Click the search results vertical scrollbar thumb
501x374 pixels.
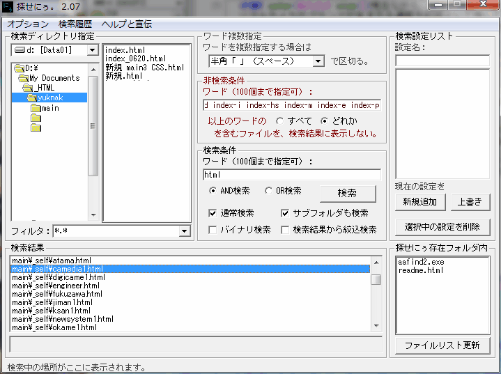[376, 279]
